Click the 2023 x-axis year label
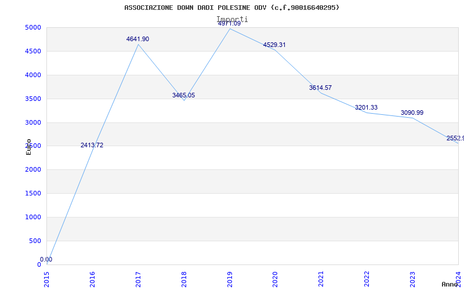The width and height of the screenshot is (464, 290). pyautogui.click(x=412, y=279)
